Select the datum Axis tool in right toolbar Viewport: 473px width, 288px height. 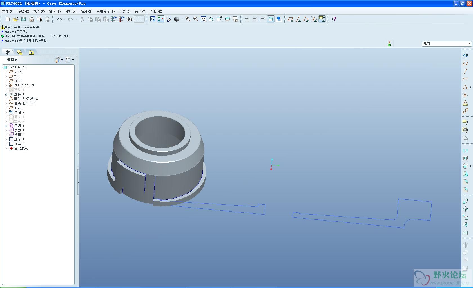click(x=465, y=71)
